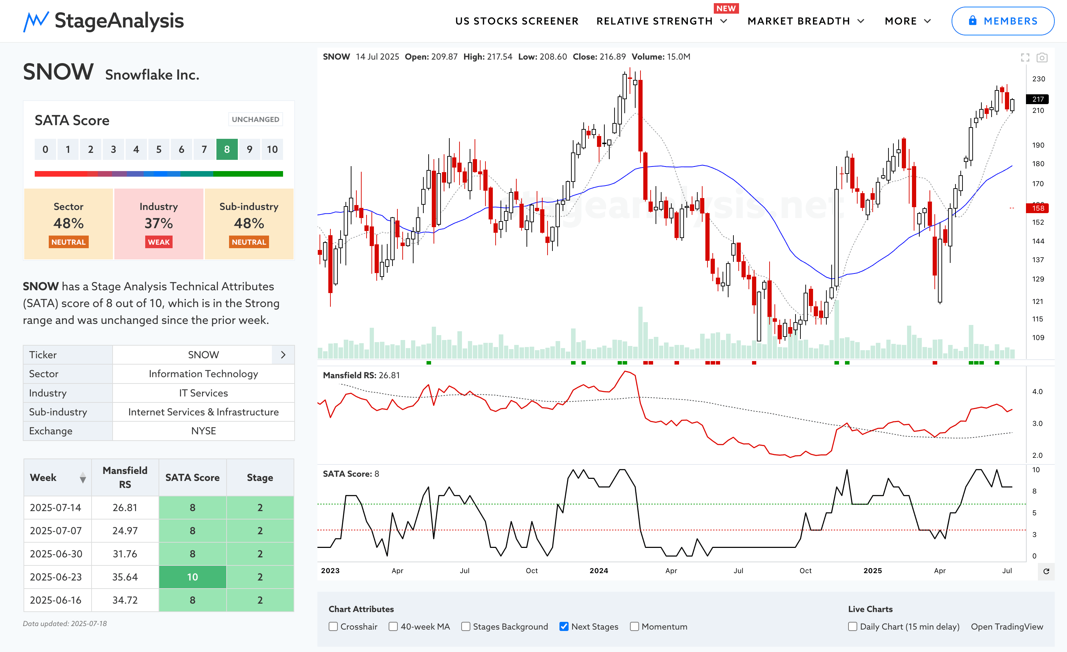The image size is (1067, 652).
Task: Toggle fullscreen chart icon
Action: 1025,57
